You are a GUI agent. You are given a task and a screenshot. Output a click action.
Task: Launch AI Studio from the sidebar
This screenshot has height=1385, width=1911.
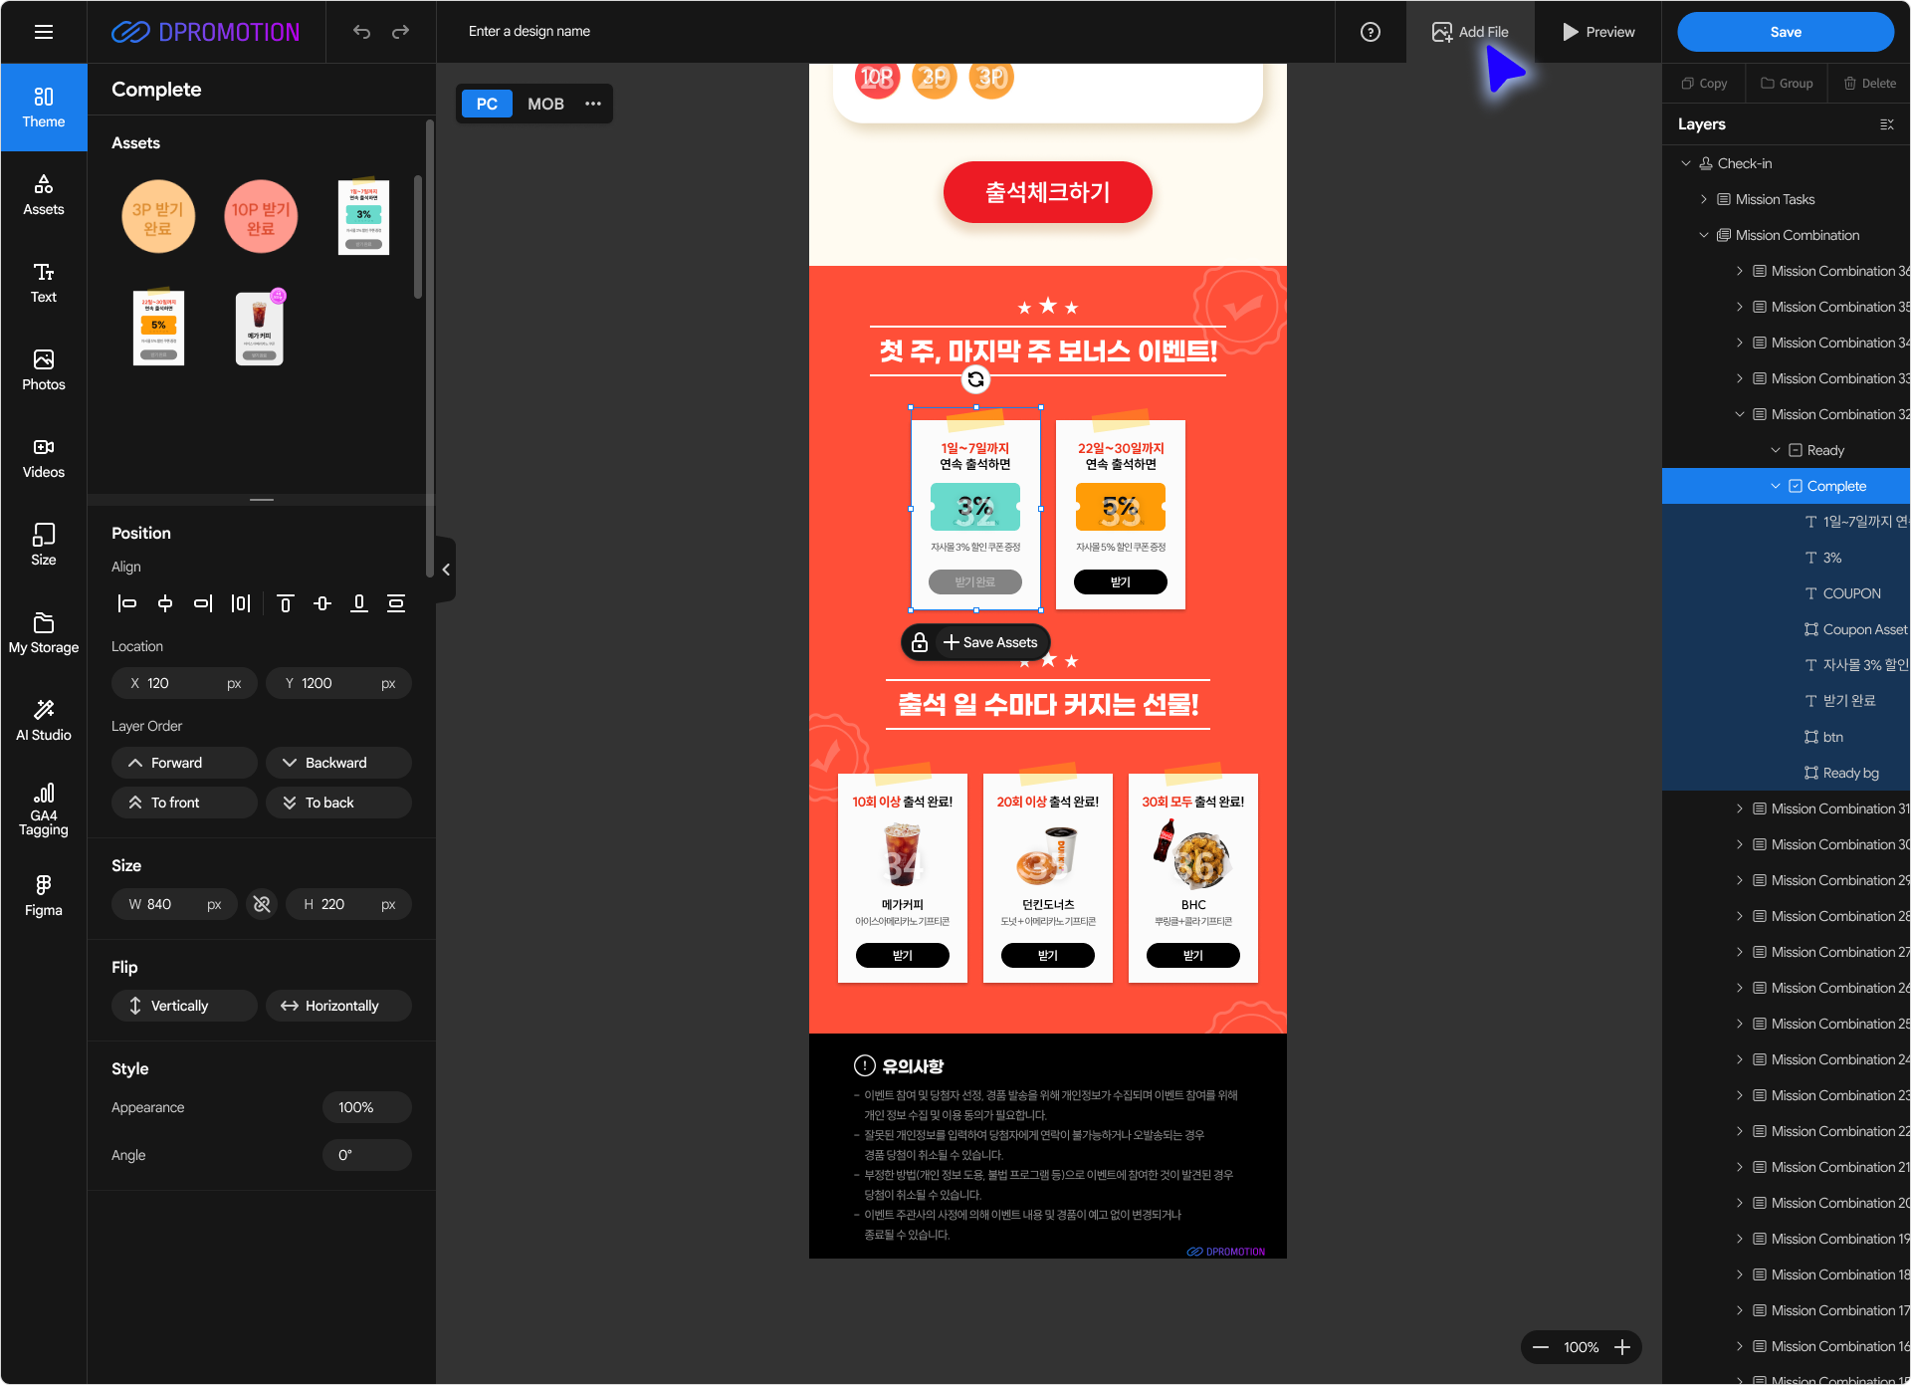coord(44,721)
